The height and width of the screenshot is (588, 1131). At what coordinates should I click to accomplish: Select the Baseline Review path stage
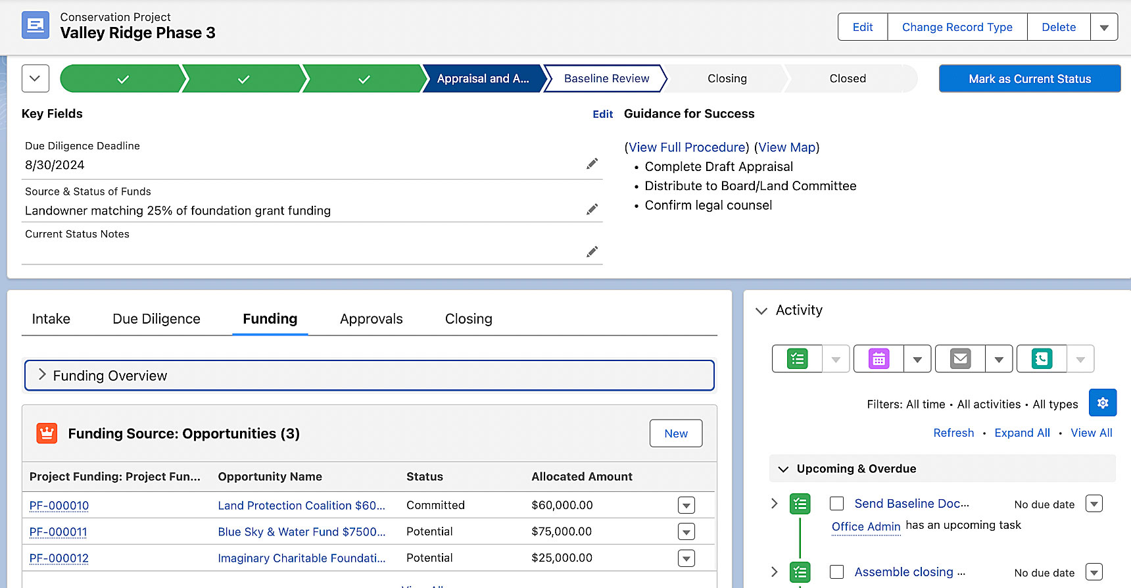coord(606,79)
